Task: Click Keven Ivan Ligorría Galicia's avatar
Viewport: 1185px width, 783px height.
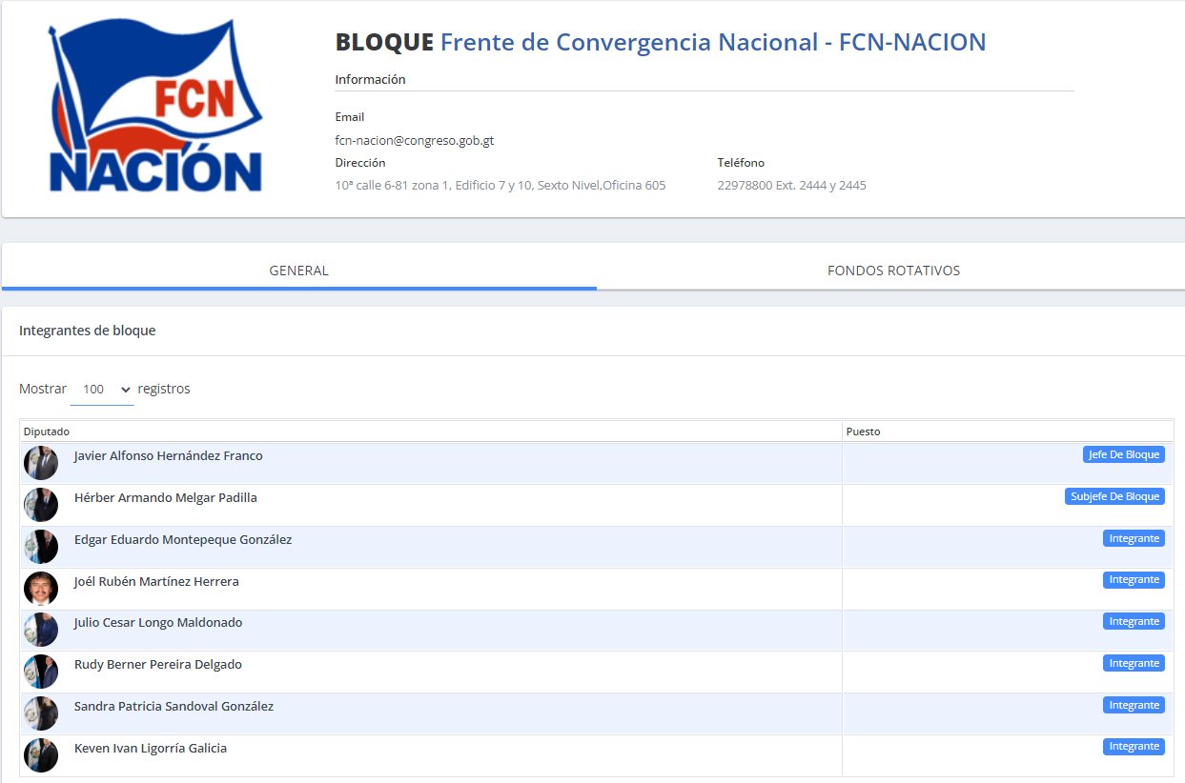Action: point(41,755)
